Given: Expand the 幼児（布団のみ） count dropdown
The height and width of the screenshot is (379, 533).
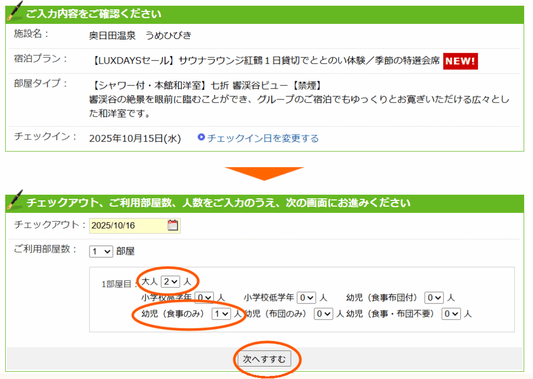Looking at the screenshot, I should (324, 314).
